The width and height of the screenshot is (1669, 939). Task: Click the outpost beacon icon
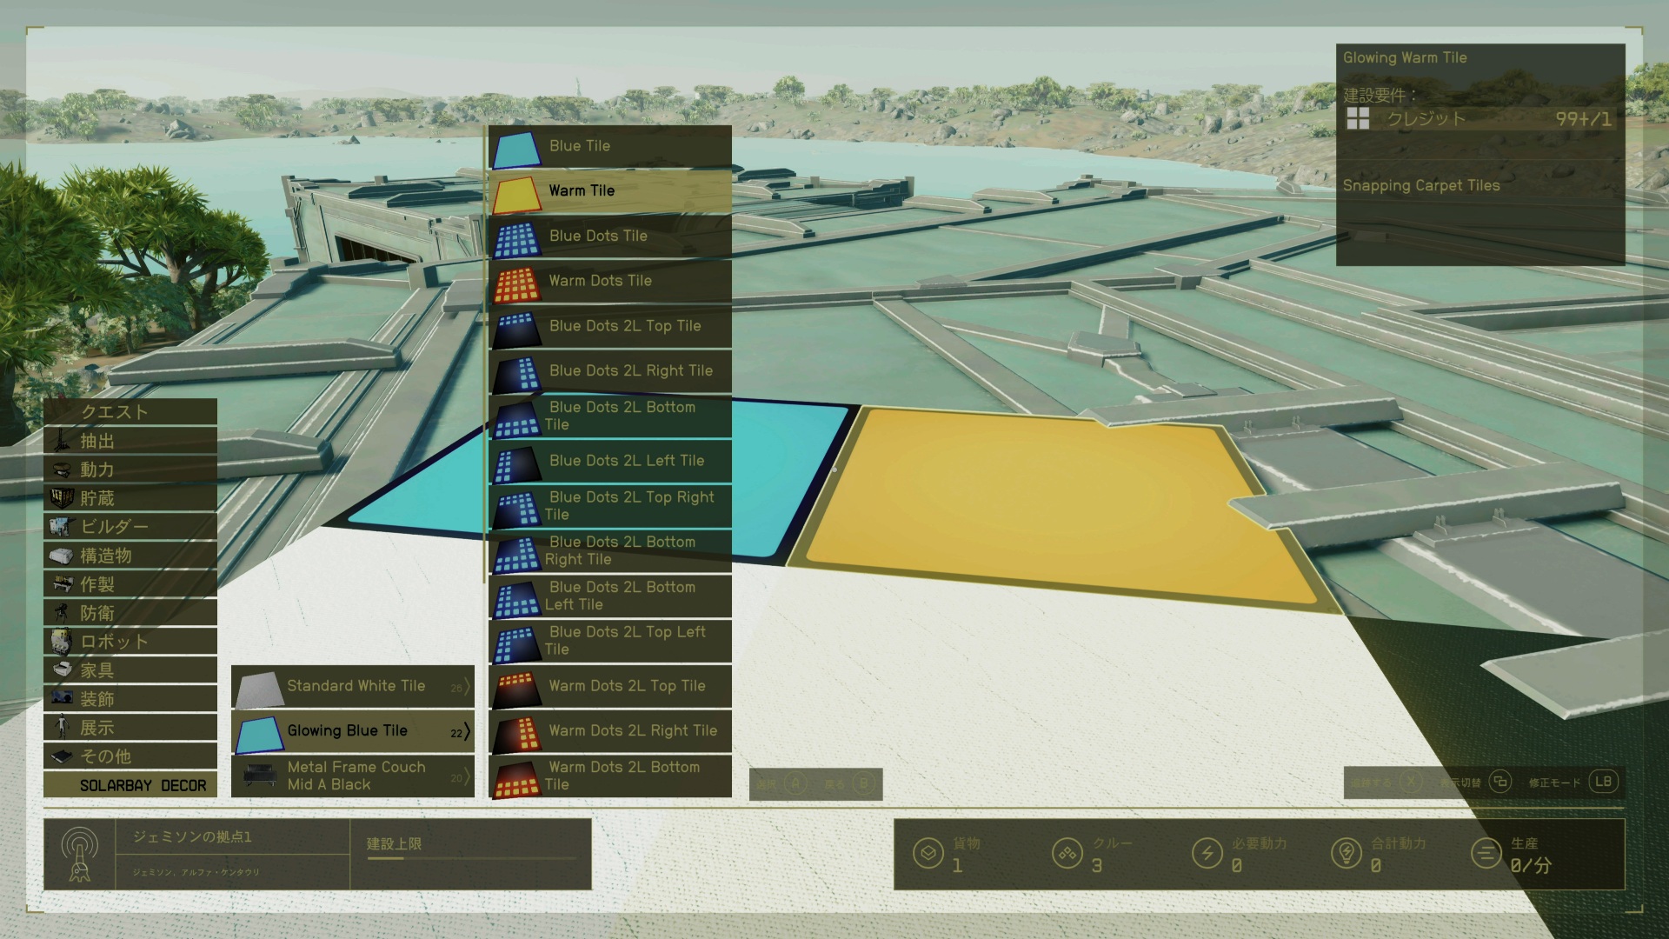(x=79, y=854)
